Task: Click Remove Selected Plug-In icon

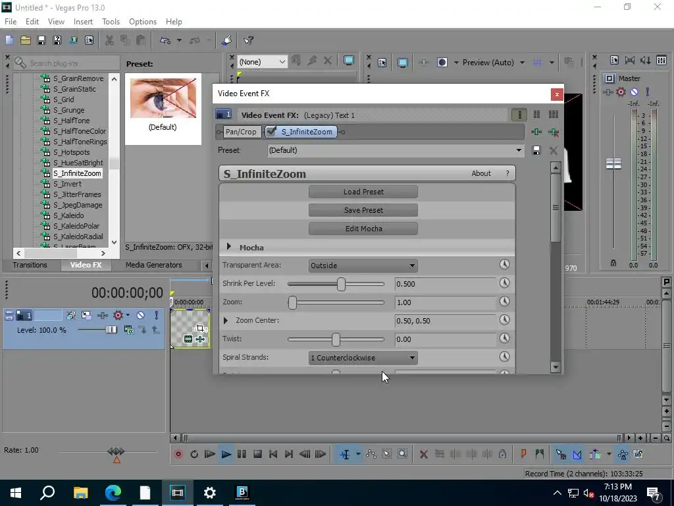Action: point(554,132)
